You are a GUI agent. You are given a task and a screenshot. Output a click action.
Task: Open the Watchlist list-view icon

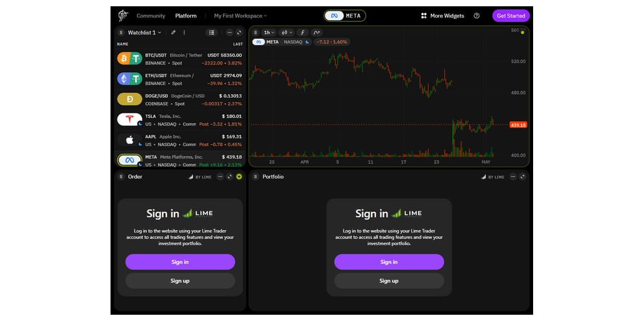coord(212,33)
